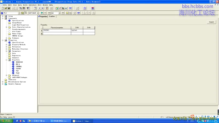219x123 pixels.
Task: Expand the Setup tree node
Action: [3, 16]
